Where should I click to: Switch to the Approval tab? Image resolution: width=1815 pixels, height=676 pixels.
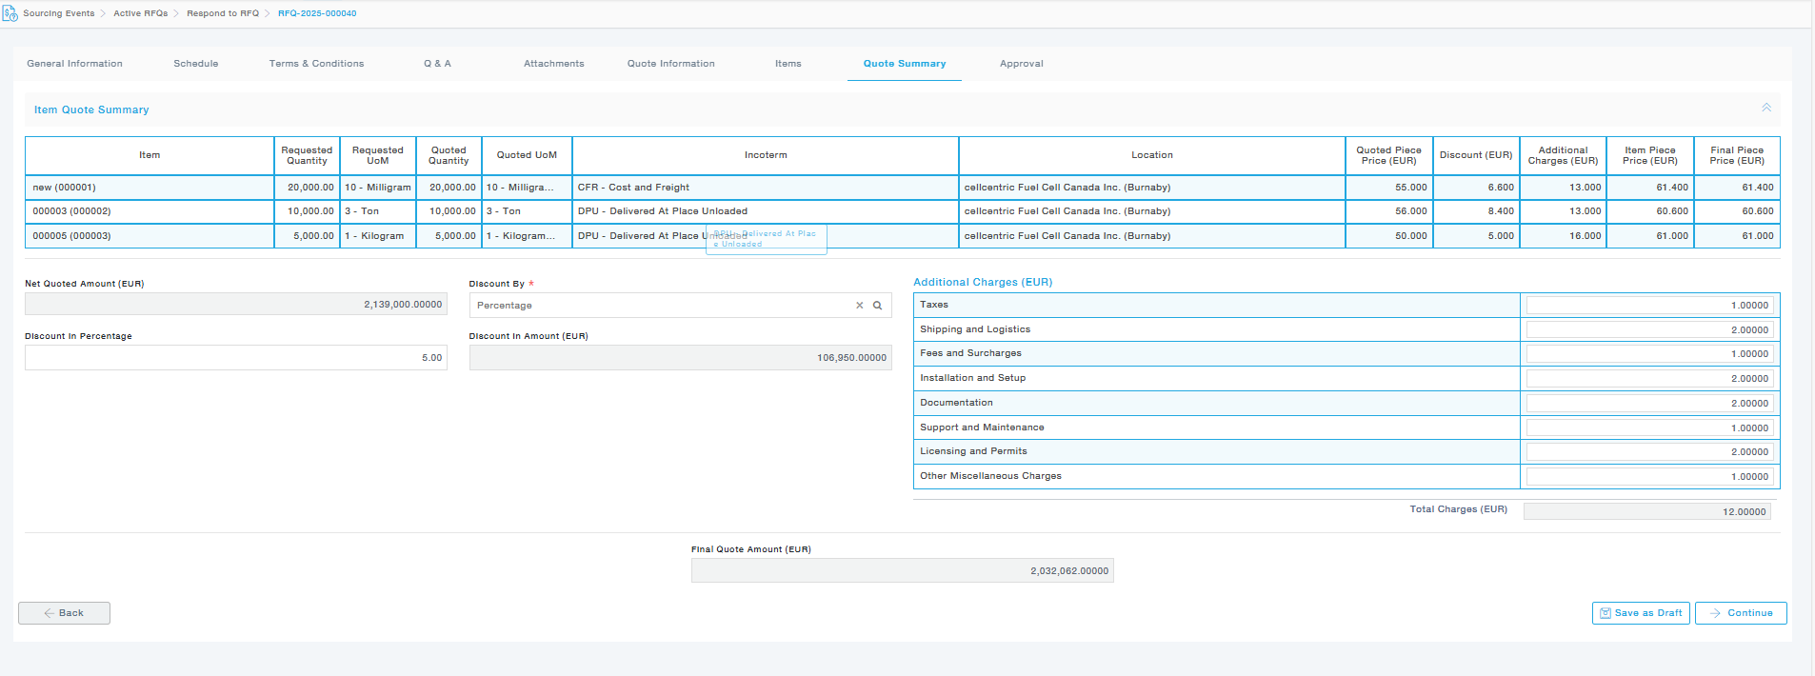(1021, 64)
